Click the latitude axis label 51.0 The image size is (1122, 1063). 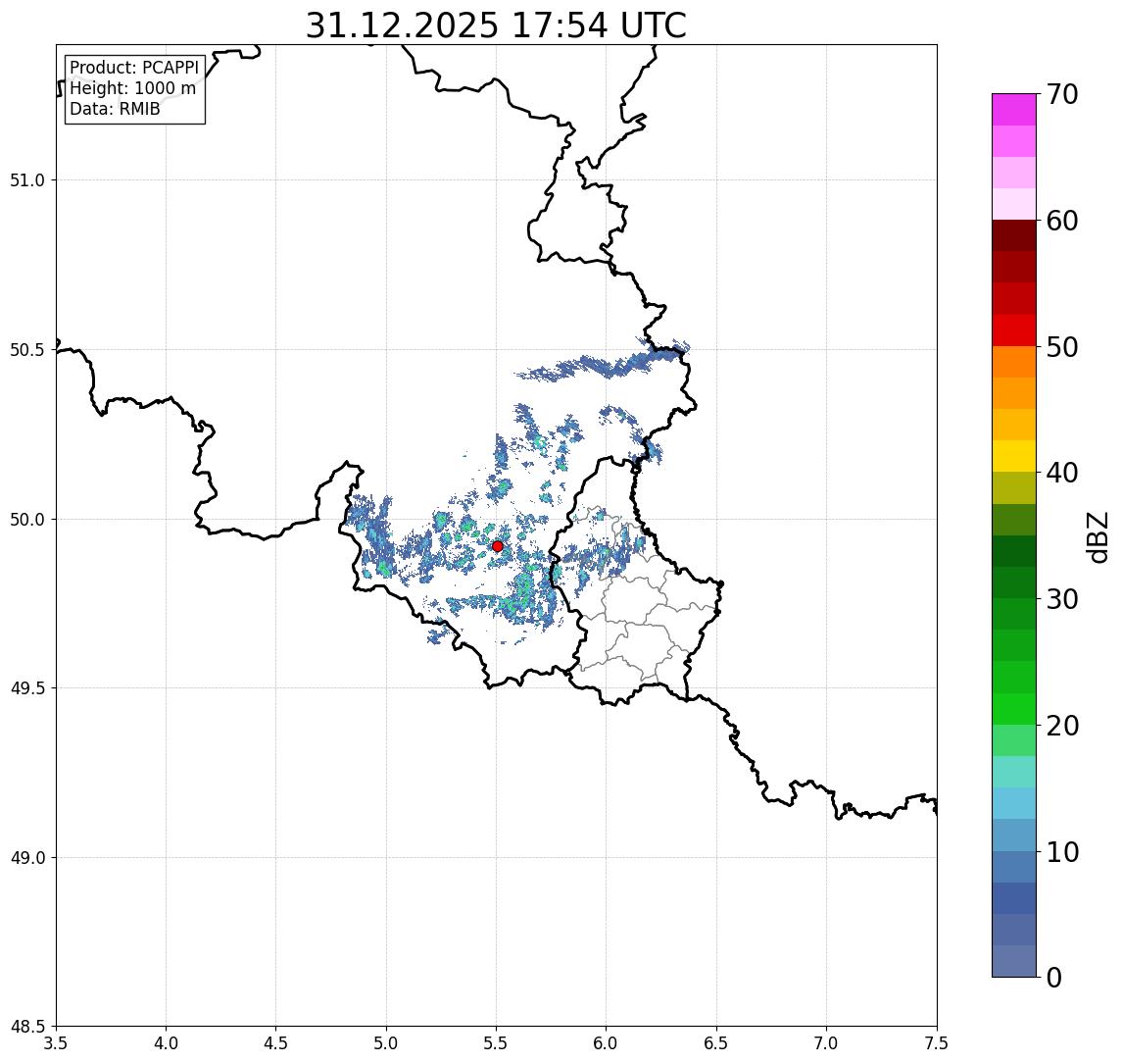click(27, 180)
